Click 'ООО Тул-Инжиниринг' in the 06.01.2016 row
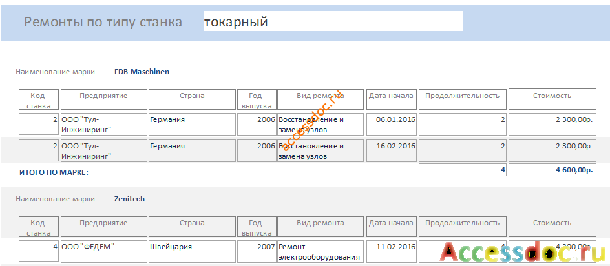Viewport: 610px width, 266px height. tap(104, 124)
